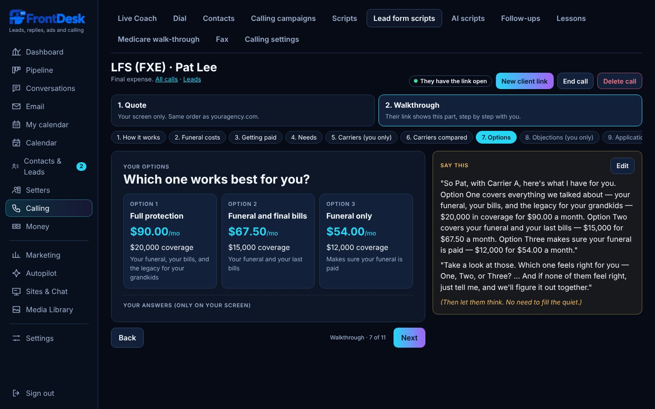Open the Dashboard icon in sidebar

pos(16,52)
